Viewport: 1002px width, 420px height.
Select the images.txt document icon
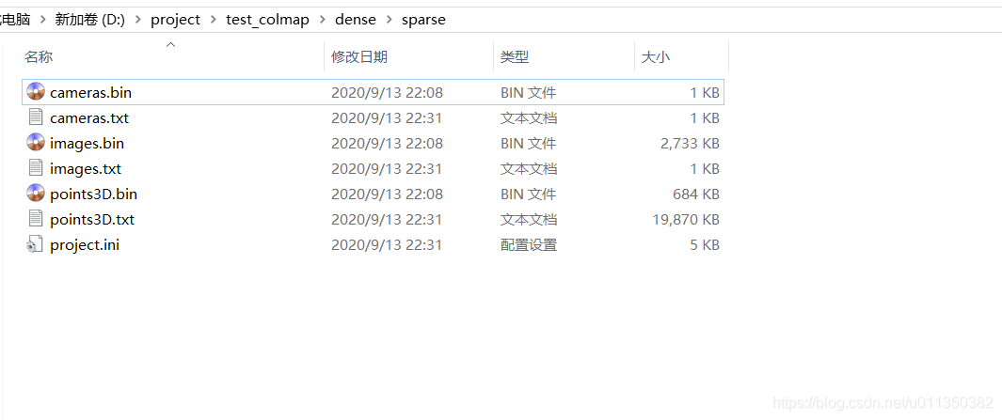click(36, 168)
